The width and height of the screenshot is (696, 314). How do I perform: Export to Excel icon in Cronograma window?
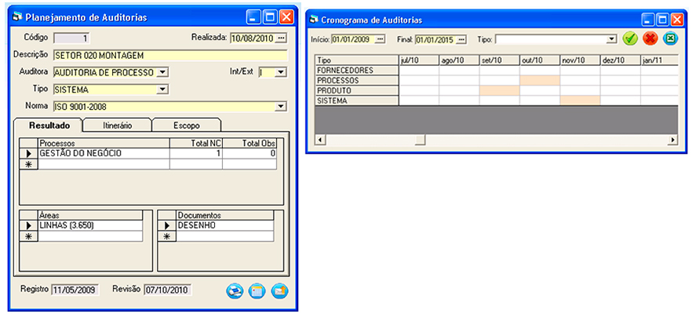671,38
